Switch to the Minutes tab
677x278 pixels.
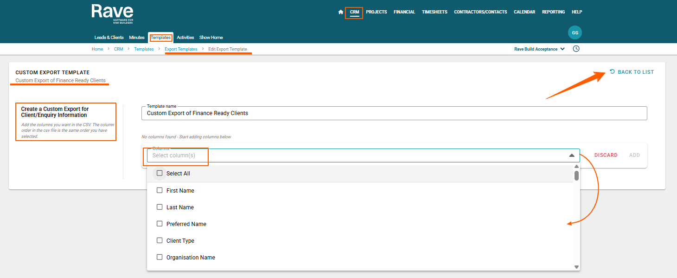point(137,38)
